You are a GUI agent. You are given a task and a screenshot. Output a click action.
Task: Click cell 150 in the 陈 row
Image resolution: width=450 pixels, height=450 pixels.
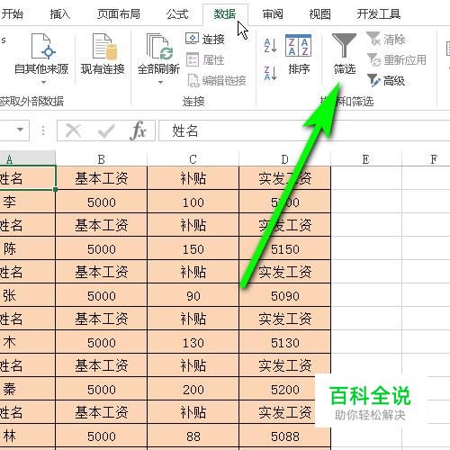[193, 248]
